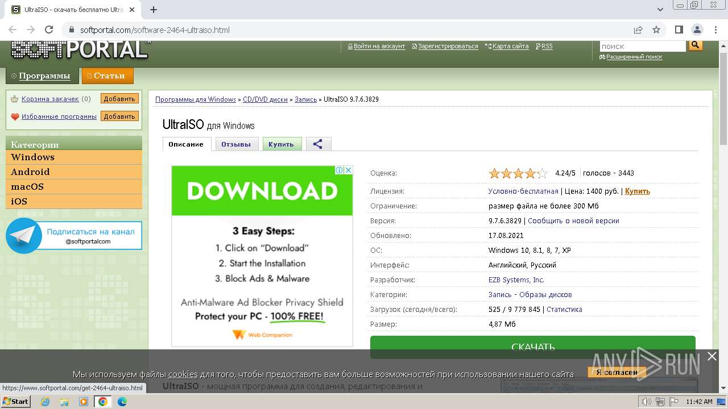Open Chrome three-dot menu

point(715,30)
